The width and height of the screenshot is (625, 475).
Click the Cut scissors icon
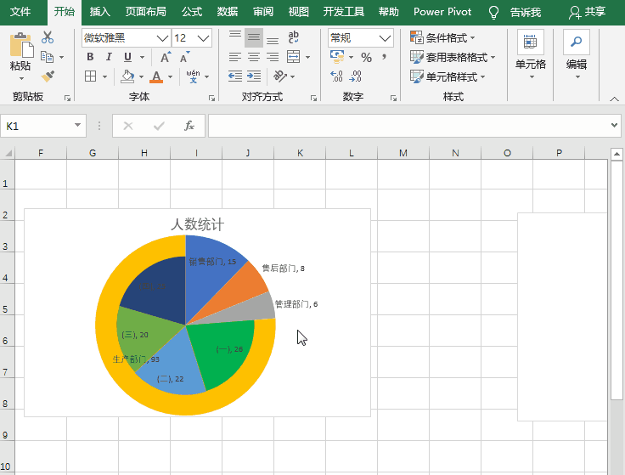click(x=48, y=37)
